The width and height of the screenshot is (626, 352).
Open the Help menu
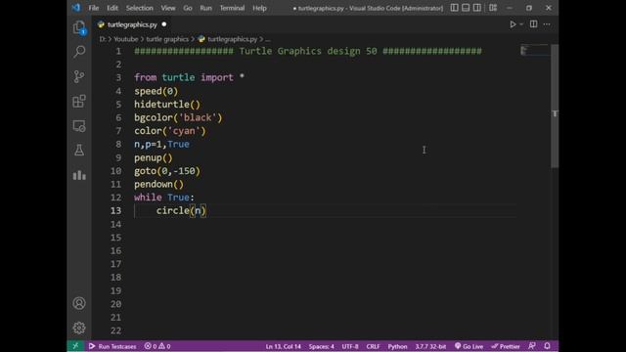(x=259, y=8)
